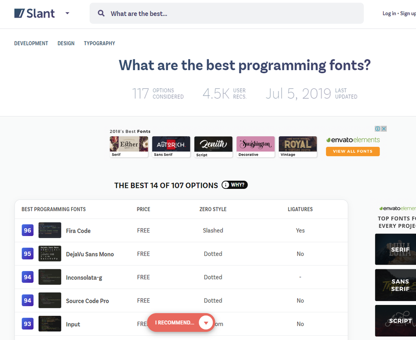Click the 'What are the best programming fonts?' heading
416x340 pixels.
click(x=244, y=65)
